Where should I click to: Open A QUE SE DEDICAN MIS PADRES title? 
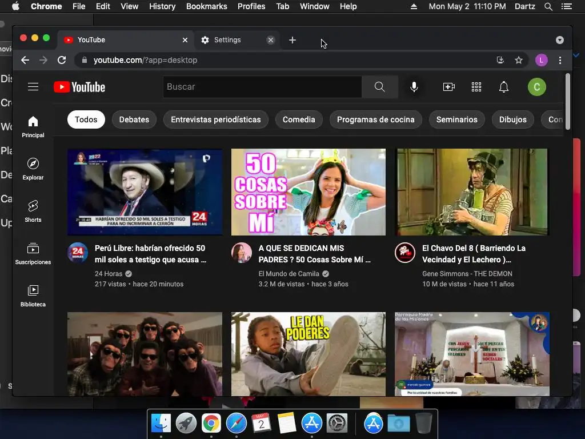(x=315, y=254)
